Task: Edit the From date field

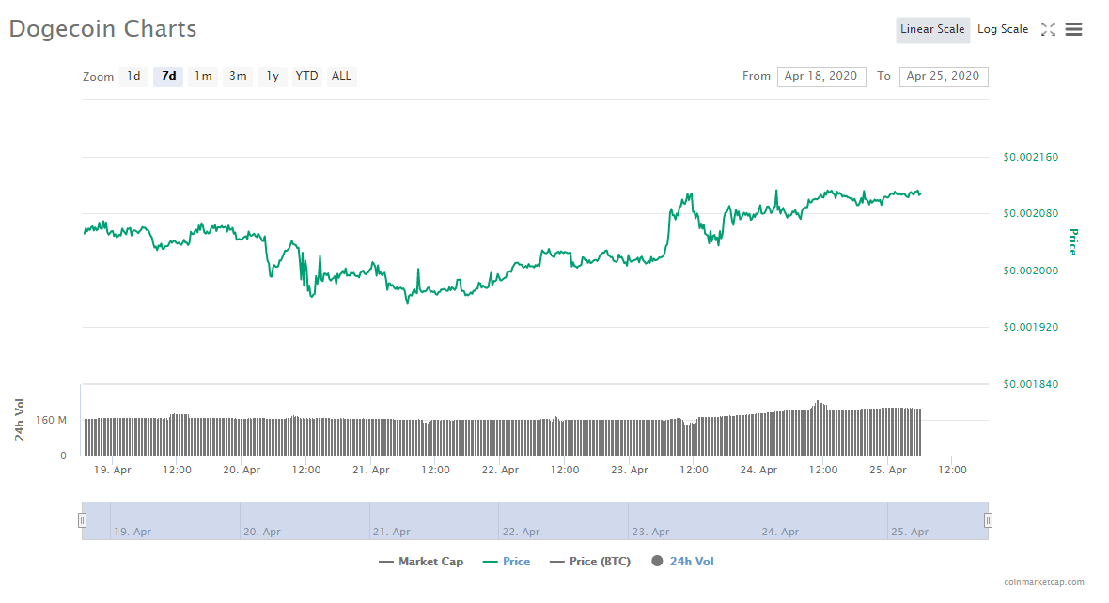Action: tap(821, 76)
